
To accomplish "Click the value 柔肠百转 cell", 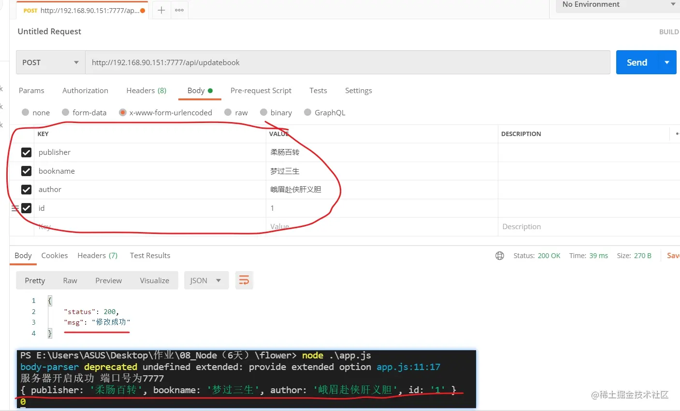I will click(382, 152).
